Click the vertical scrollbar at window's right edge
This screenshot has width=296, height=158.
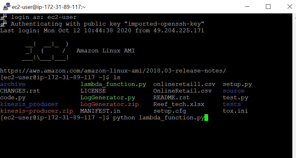click(x=294, y=86)
